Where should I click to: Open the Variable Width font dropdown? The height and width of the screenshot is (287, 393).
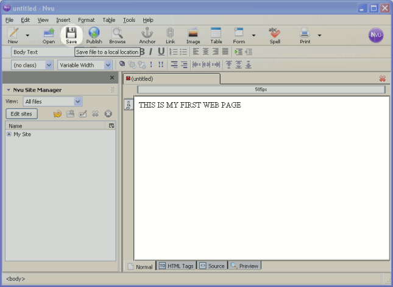coord(85,65)
